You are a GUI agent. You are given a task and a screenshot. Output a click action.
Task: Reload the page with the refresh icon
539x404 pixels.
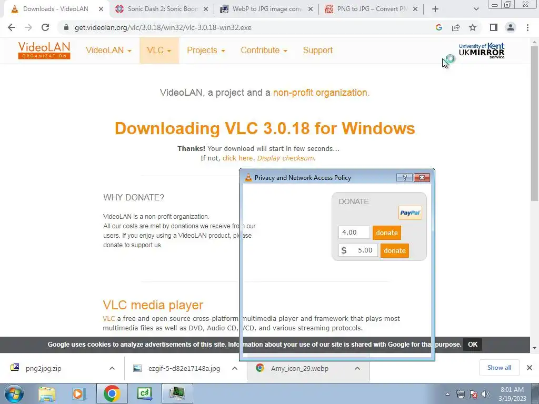[45, 27]
